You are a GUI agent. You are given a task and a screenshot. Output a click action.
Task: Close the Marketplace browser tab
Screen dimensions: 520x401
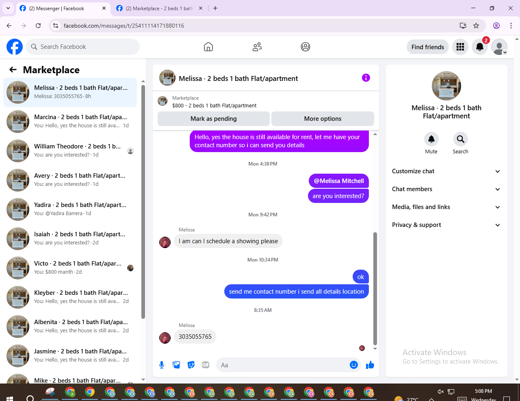[x=200, y=8]
